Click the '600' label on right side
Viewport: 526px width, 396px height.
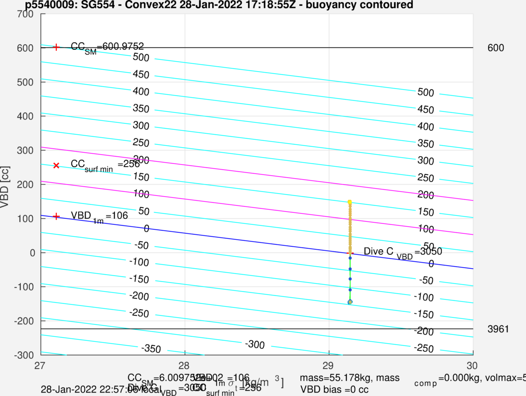496,48
